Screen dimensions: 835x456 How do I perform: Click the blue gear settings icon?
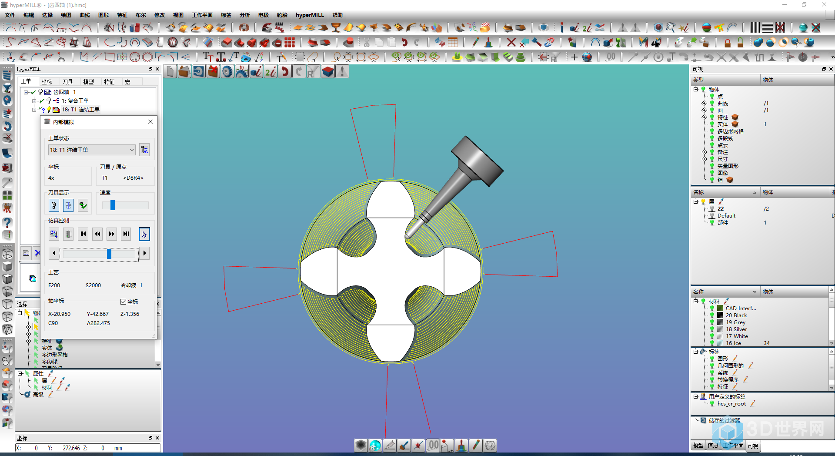point(227,72)
